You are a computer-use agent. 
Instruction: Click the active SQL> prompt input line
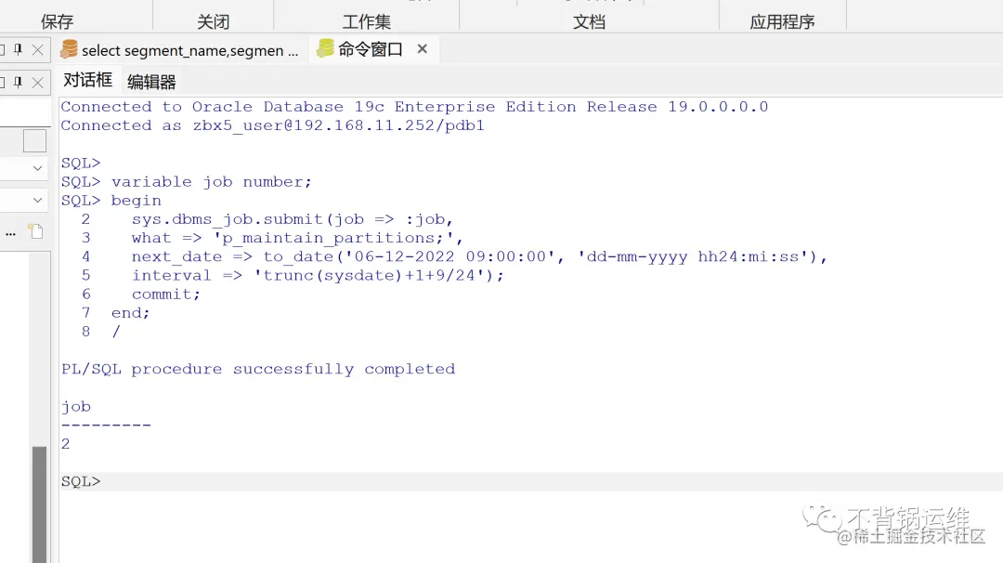point(531,482)
